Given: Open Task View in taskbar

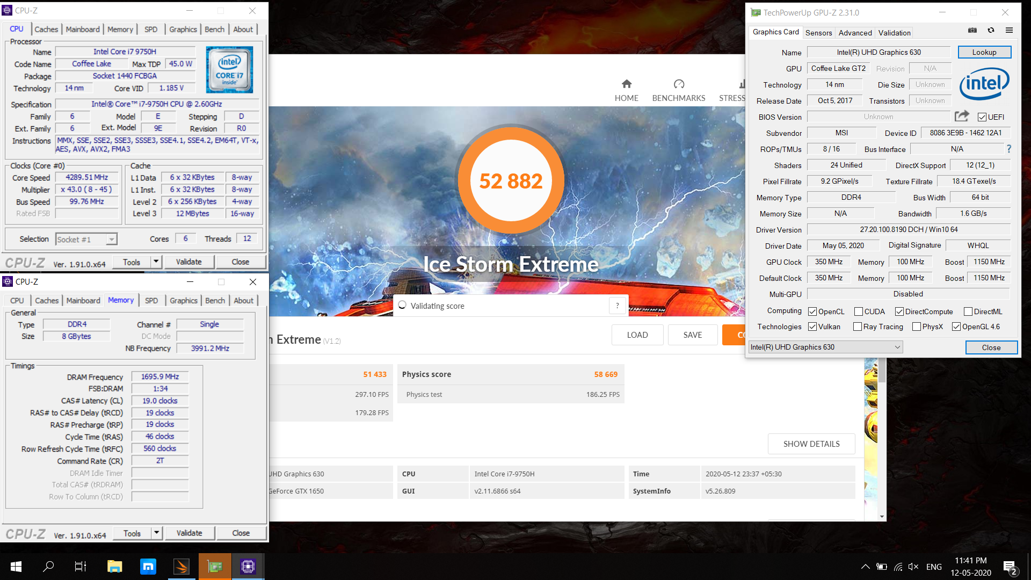Looking at the screenshot, I should (81, 567).
